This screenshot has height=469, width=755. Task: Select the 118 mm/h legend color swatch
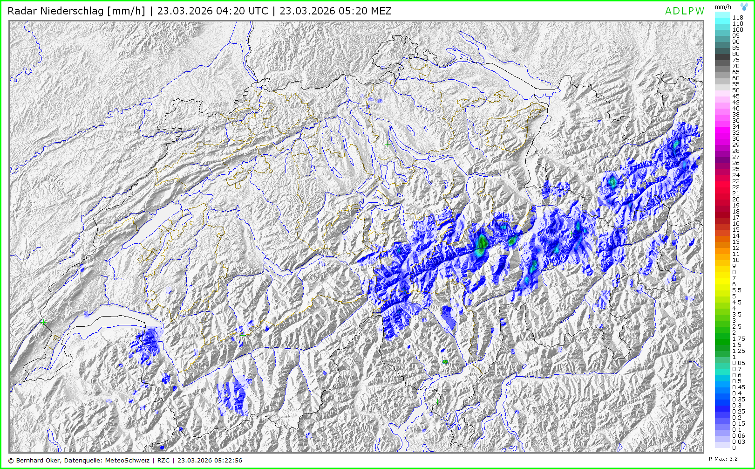722,17
